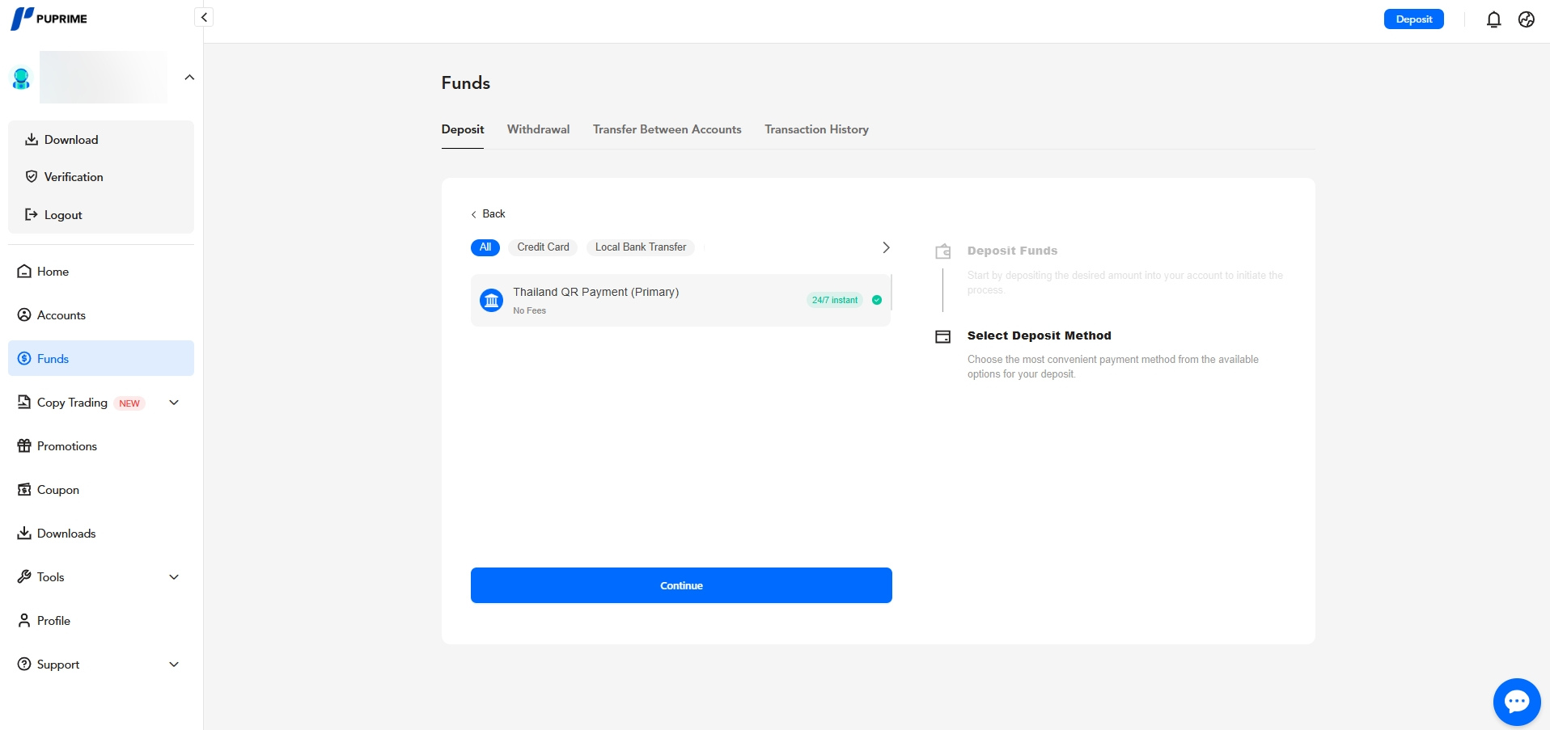The width and height of the screenshot is (1550, 730).
Task: Open the Transaction History tab
Action: [x=816, y=129]
